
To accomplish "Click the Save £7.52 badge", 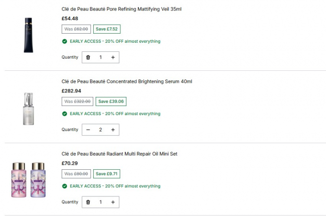I will (x=107, y=29).
